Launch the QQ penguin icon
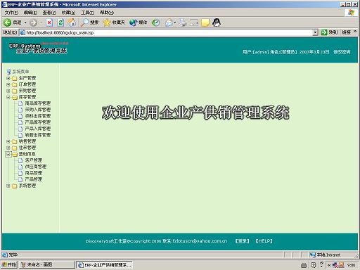Image resolution: width=360 pixels, height=270 pixels. 217,22
